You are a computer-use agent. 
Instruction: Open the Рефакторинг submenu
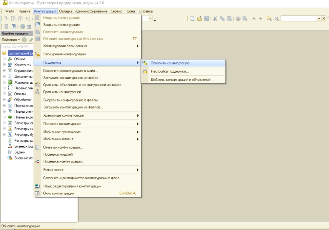point(87,170)
